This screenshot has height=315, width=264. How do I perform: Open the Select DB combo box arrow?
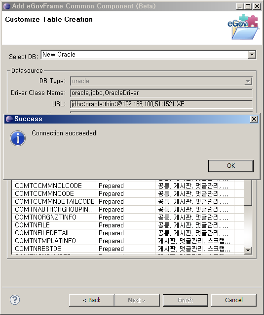252,55
